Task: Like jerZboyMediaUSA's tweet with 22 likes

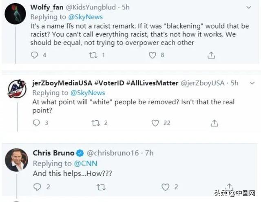Action: (x=155, y=123)
